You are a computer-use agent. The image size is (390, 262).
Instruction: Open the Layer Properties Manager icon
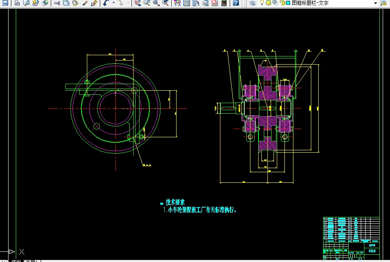pyautogui.click(x=252, y=3)
